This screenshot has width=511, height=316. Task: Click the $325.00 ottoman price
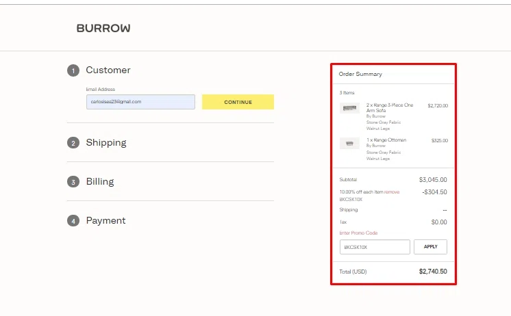[440, 141]
